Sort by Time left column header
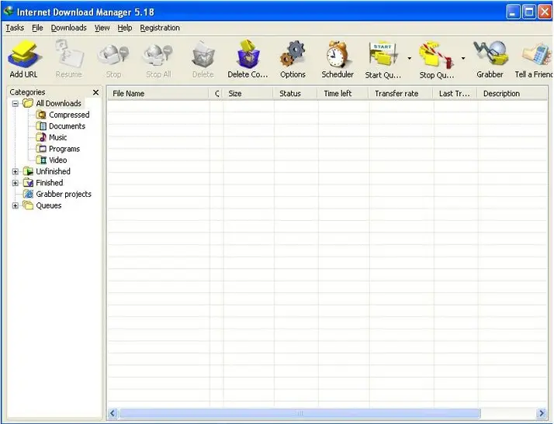The width and height of the screenshot is (554, 424). click(343, 94)
